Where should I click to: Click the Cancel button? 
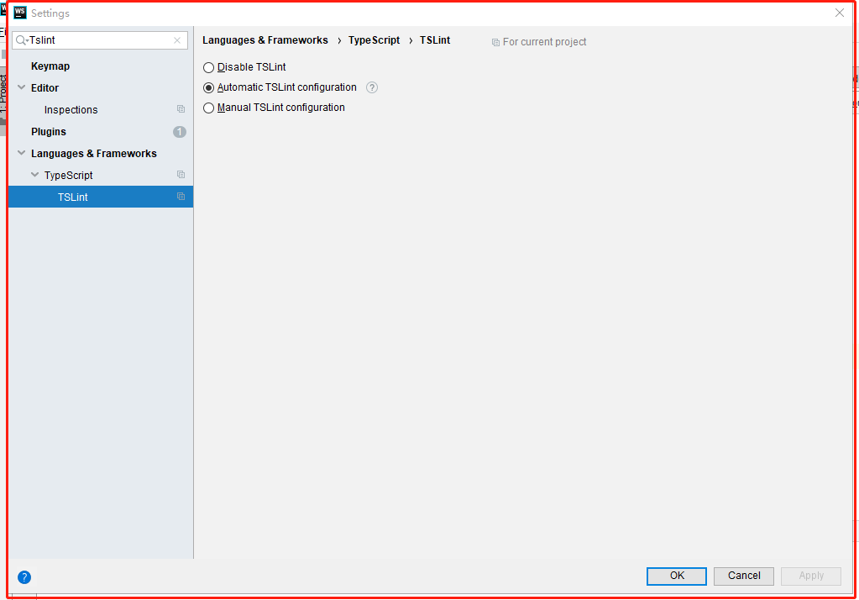[x=744, y=576]
